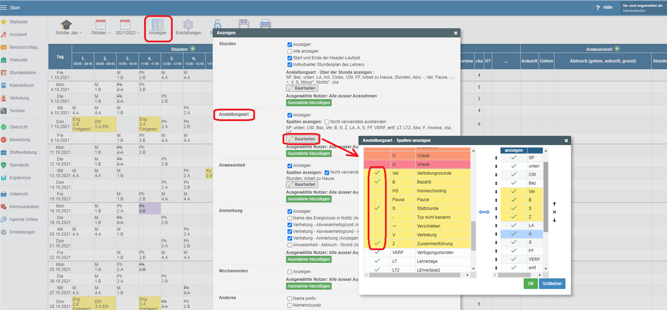
Task: Click the green plus next to Stunden
Action: [193, 49]
